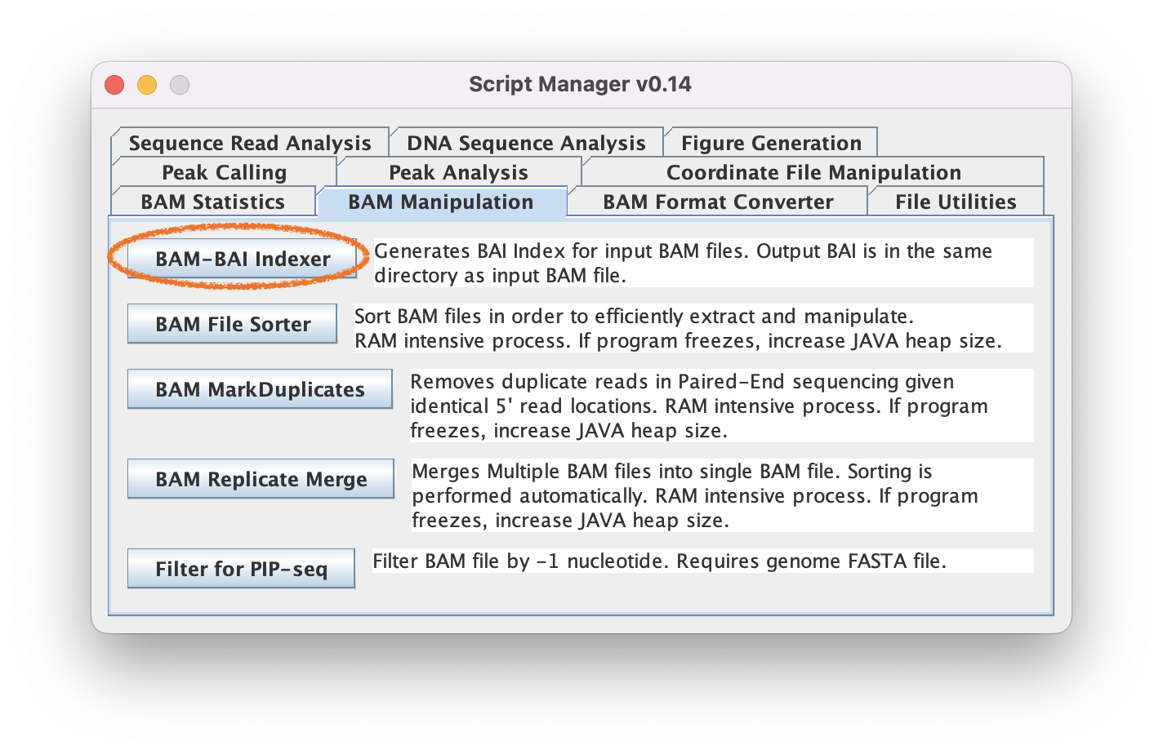Image resolution: width=1163 pixels, height=754 pixels.
Task: Open the BAM Format Converter tab
Action: tap(718, 202)
